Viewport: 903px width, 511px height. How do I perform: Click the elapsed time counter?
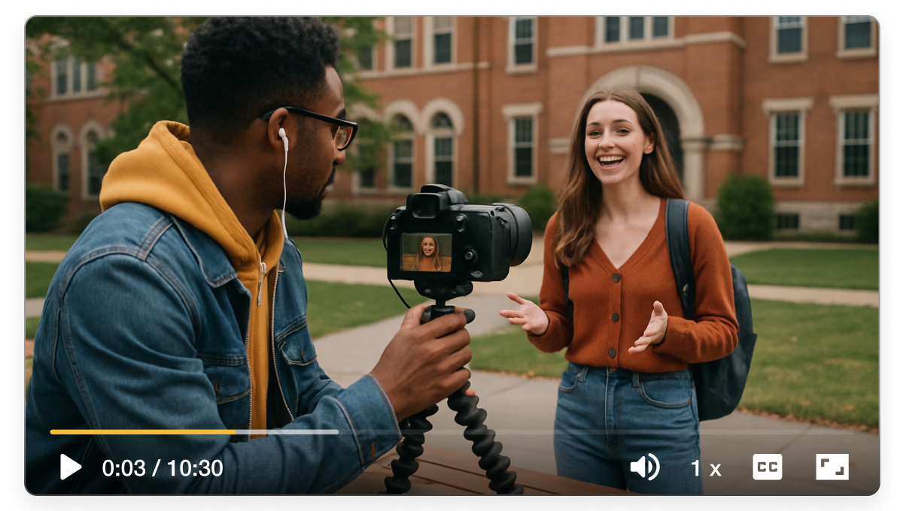coord(124,466)
